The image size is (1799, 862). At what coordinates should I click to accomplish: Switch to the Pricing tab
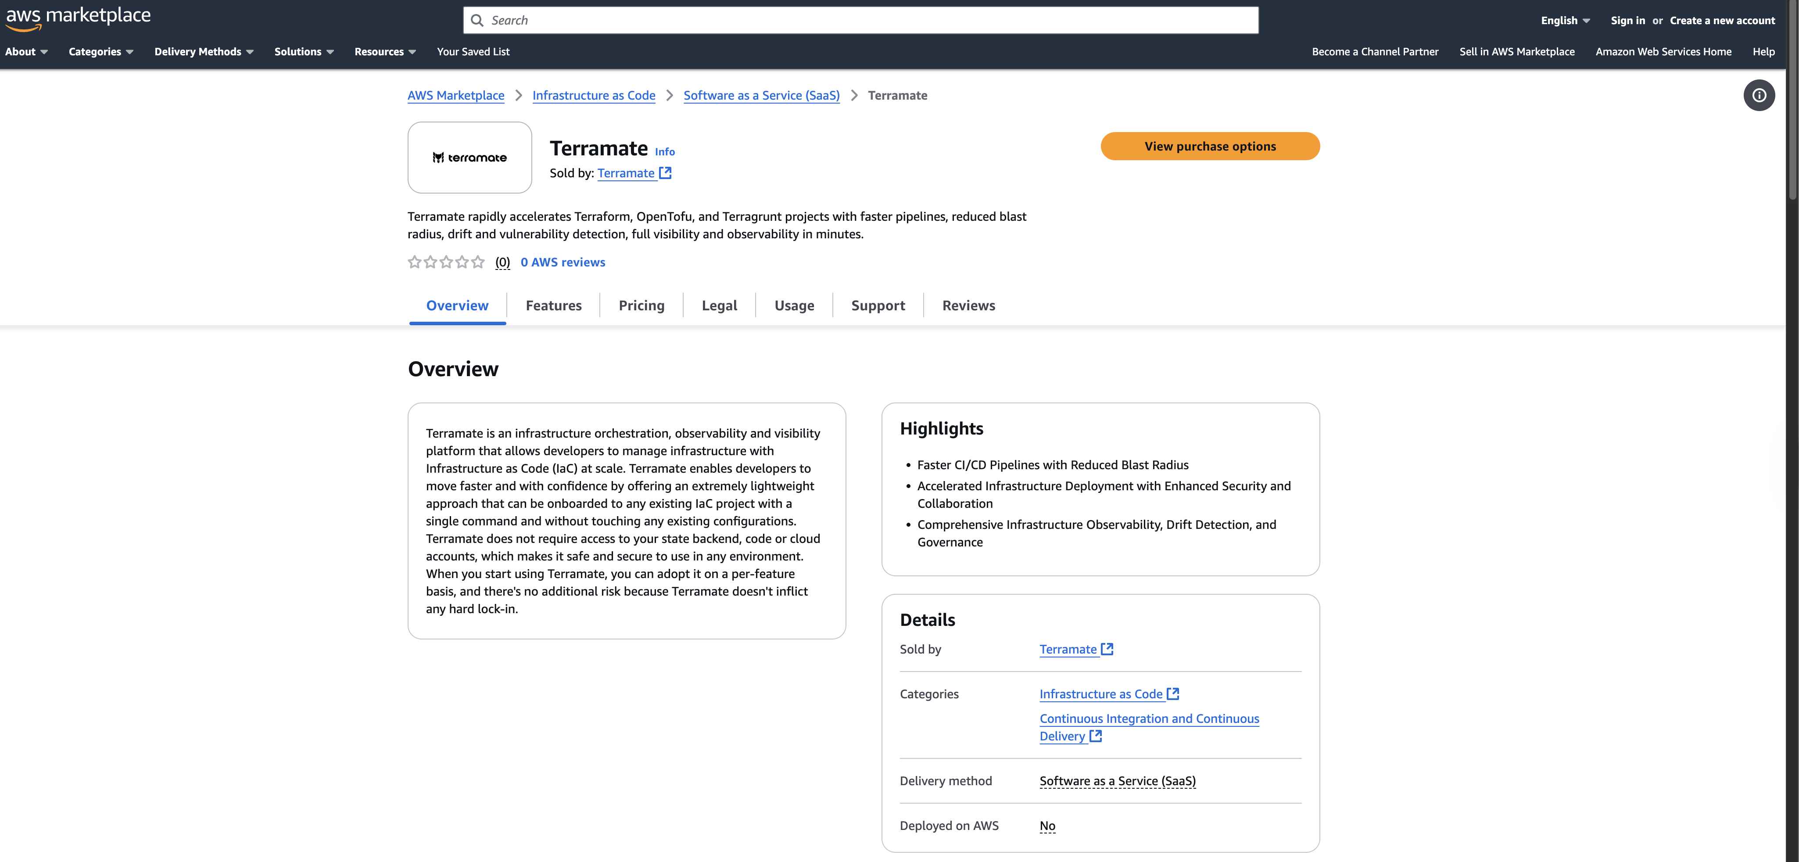[641, 305]
